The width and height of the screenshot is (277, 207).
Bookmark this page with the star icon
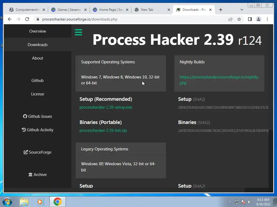239,19
